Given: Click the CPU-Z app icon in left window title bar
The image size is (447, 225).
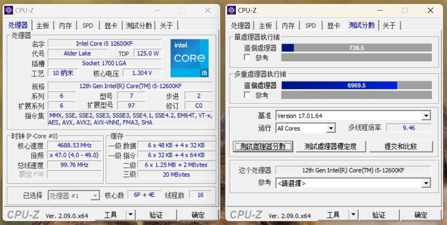Looking at the screenshot, I should [9, 11].
